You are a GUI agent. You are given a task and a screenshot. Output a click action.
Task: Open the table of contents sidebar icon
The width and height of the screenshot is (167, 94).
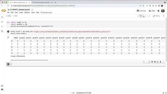[x=2, y=17]
